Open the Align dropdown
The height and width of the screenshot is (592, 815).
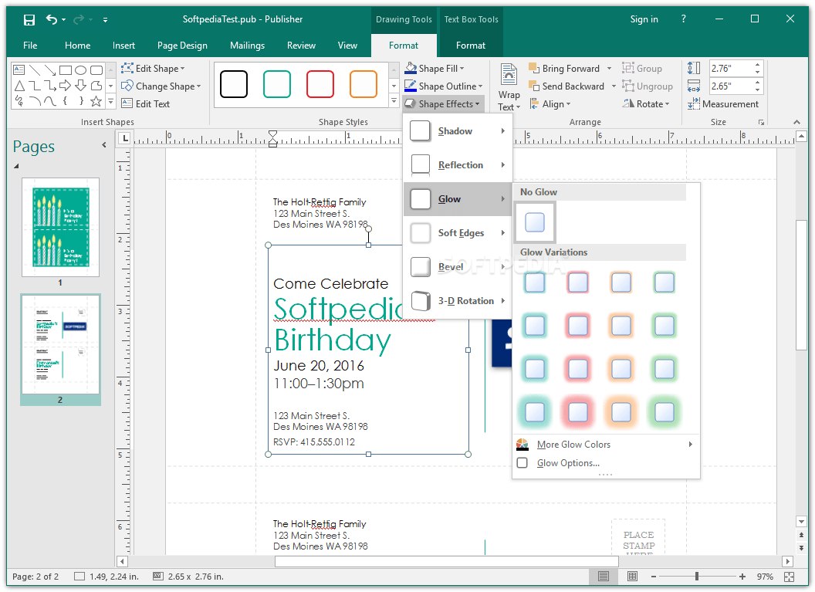click(555, 104)
